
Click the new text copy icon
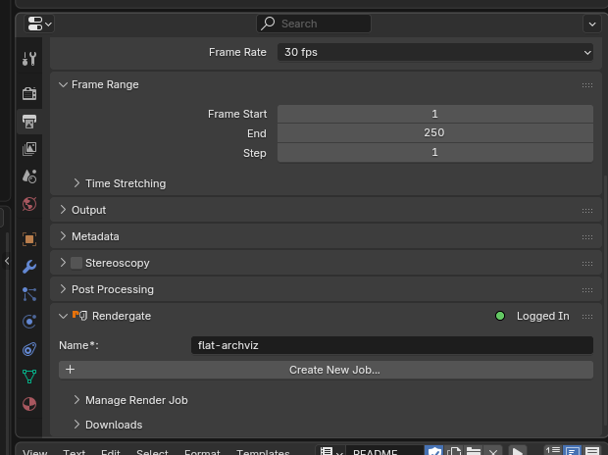pos(454,451)
